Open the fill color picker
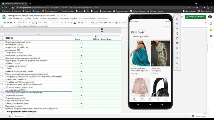The image size is (214, 120). tap(79, 22)
